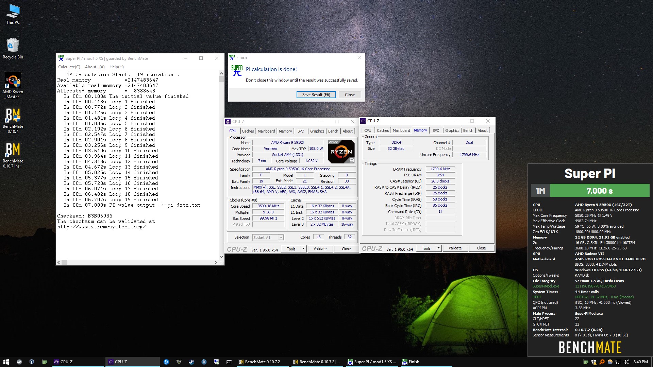Click the 3D cube taskbar icon

coord(32,362)
